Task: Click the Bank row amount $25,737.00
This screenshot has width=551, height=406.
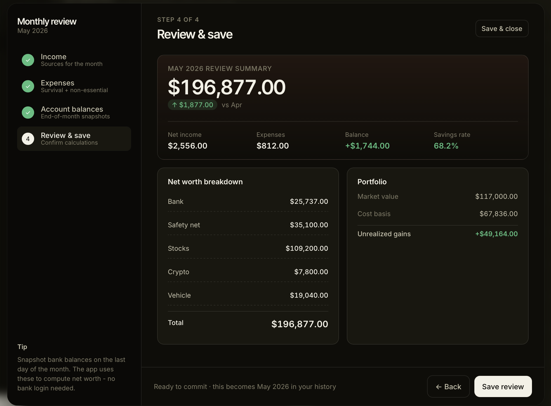Action: [x=309, y=201]
